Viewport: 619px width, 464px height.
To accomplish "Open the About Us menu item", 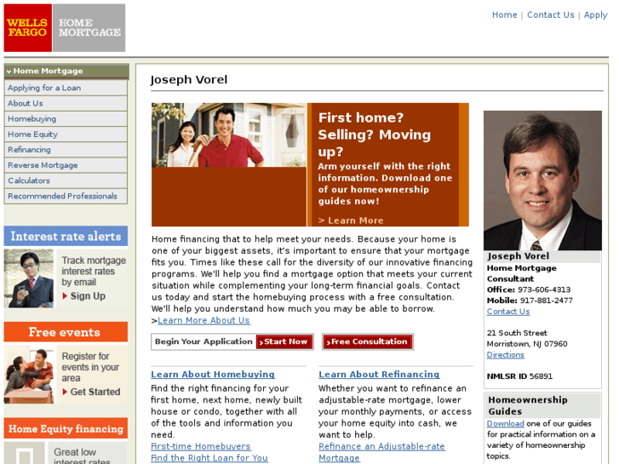I will click(66, 103).
